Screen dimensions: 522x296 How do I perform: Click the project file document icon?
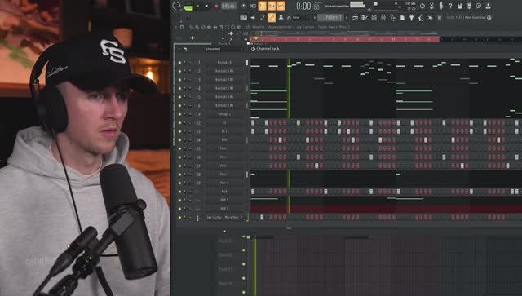click(x=402, y=17)
